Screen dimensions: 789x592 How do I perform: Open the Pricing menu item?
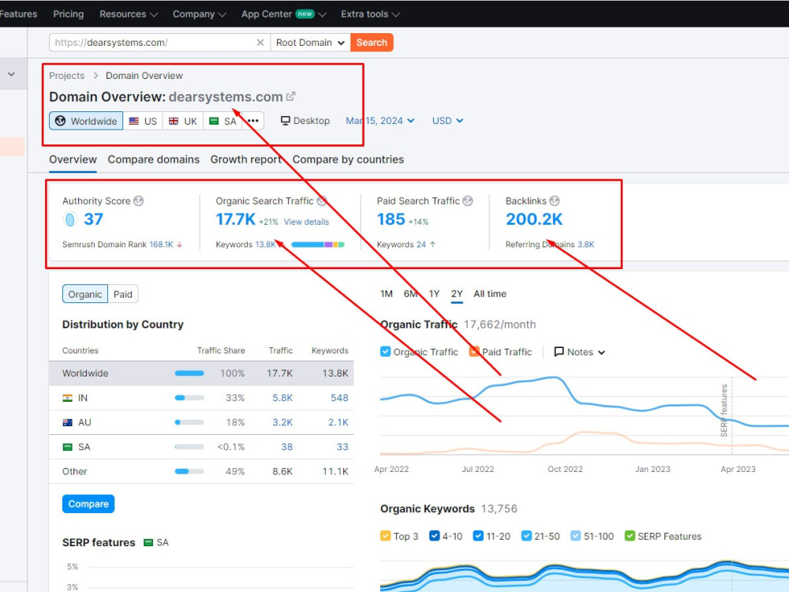(x=69, y=14)
